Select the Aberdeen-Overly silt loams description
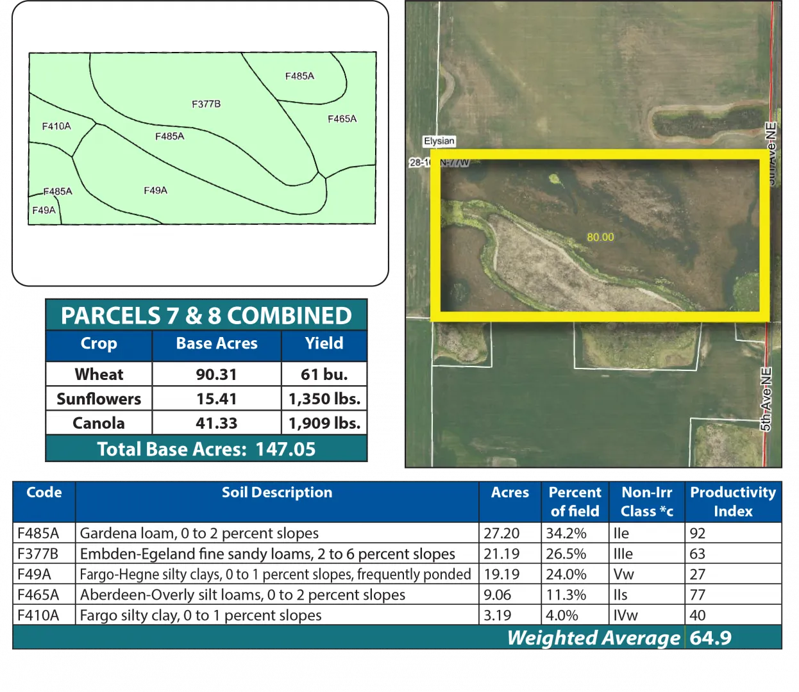Image resolution: width=799 pixels, height=692 pixels. (242, 595)
